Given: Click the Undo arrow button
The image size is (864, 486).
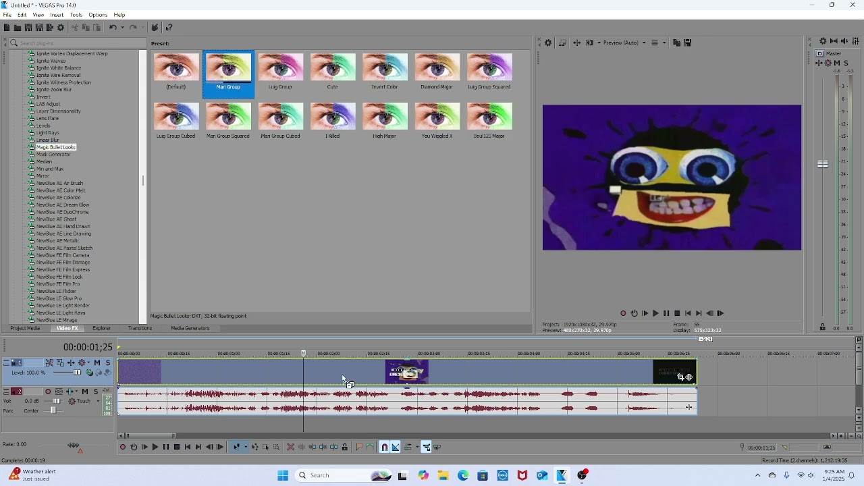Looking at the screenshot, I should click(x=113, y=28).
